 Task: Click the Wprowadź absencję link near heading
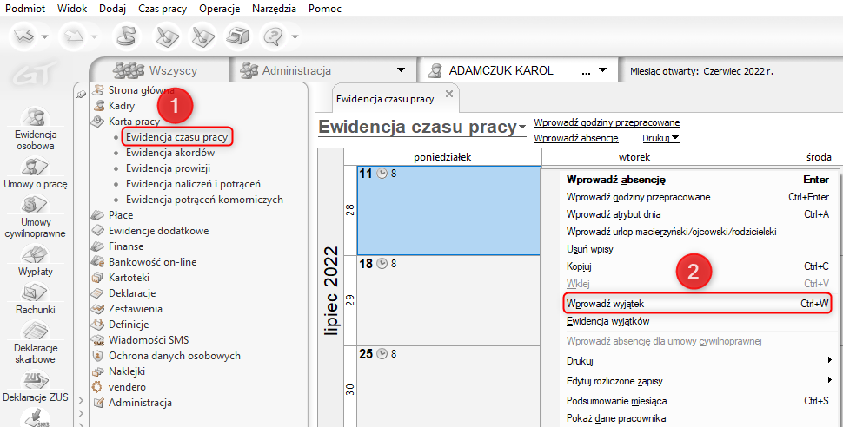[576, 138]
